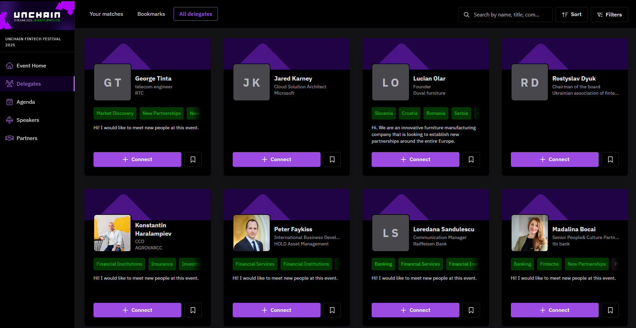Open Peter Faykiss's name link
This screenshot has width=636, height=328.
click(293, 229)
